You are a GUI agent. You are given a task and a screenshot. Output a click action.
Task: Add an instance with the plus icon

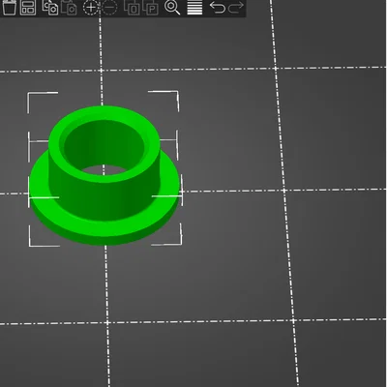[x=91, y=7]
